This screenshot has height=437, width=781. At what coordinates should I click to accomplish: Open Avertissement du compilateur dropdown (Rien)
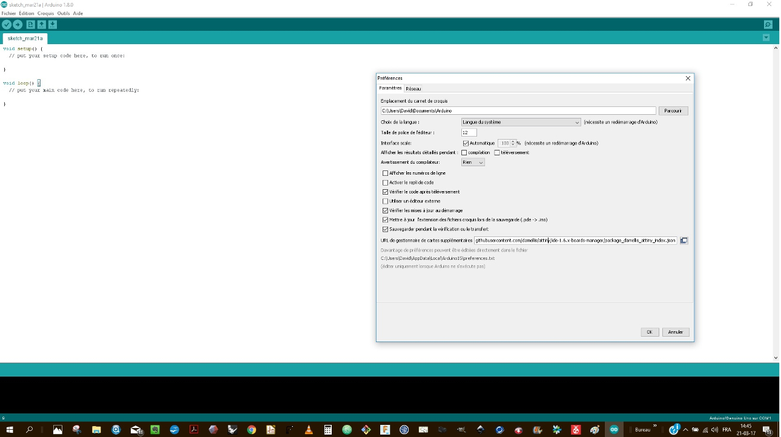point(473,162)
